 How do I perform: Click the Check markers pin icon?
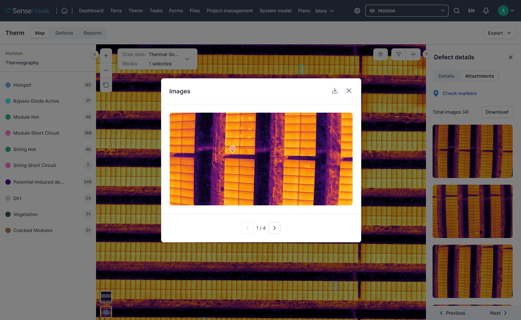(436, 93)
